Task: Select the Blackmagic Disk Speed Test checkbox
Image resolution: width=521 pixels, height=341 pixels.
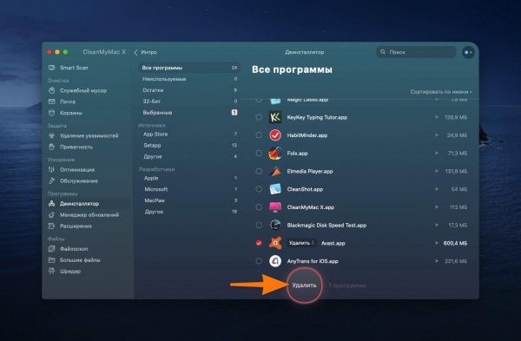Action: click(259, 225)
